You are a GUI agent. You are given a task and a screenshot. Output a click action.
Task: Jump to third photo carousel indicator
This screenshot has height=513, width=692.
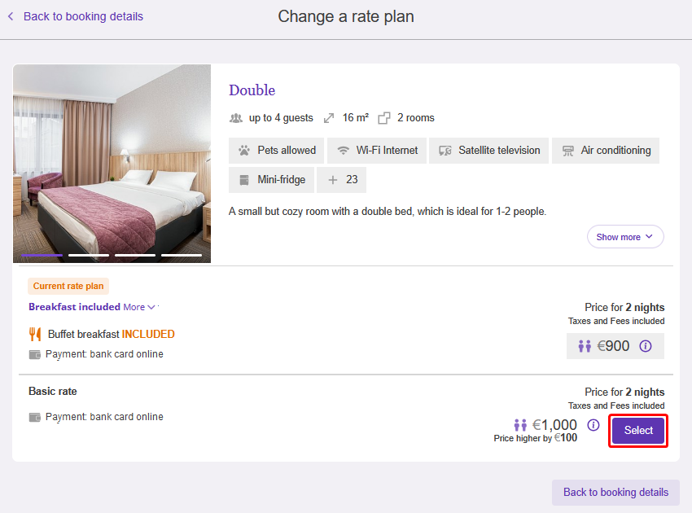click(x=135, y=255)
